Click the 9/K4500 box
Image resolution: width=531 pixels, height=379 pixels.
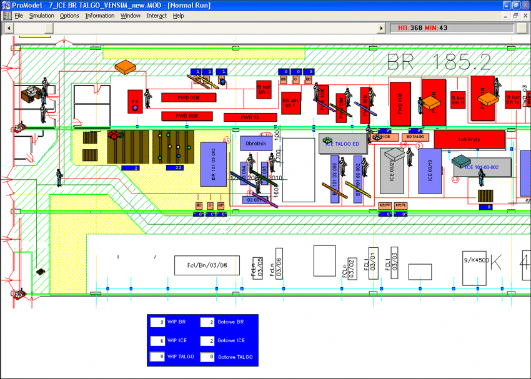(474, 268)
